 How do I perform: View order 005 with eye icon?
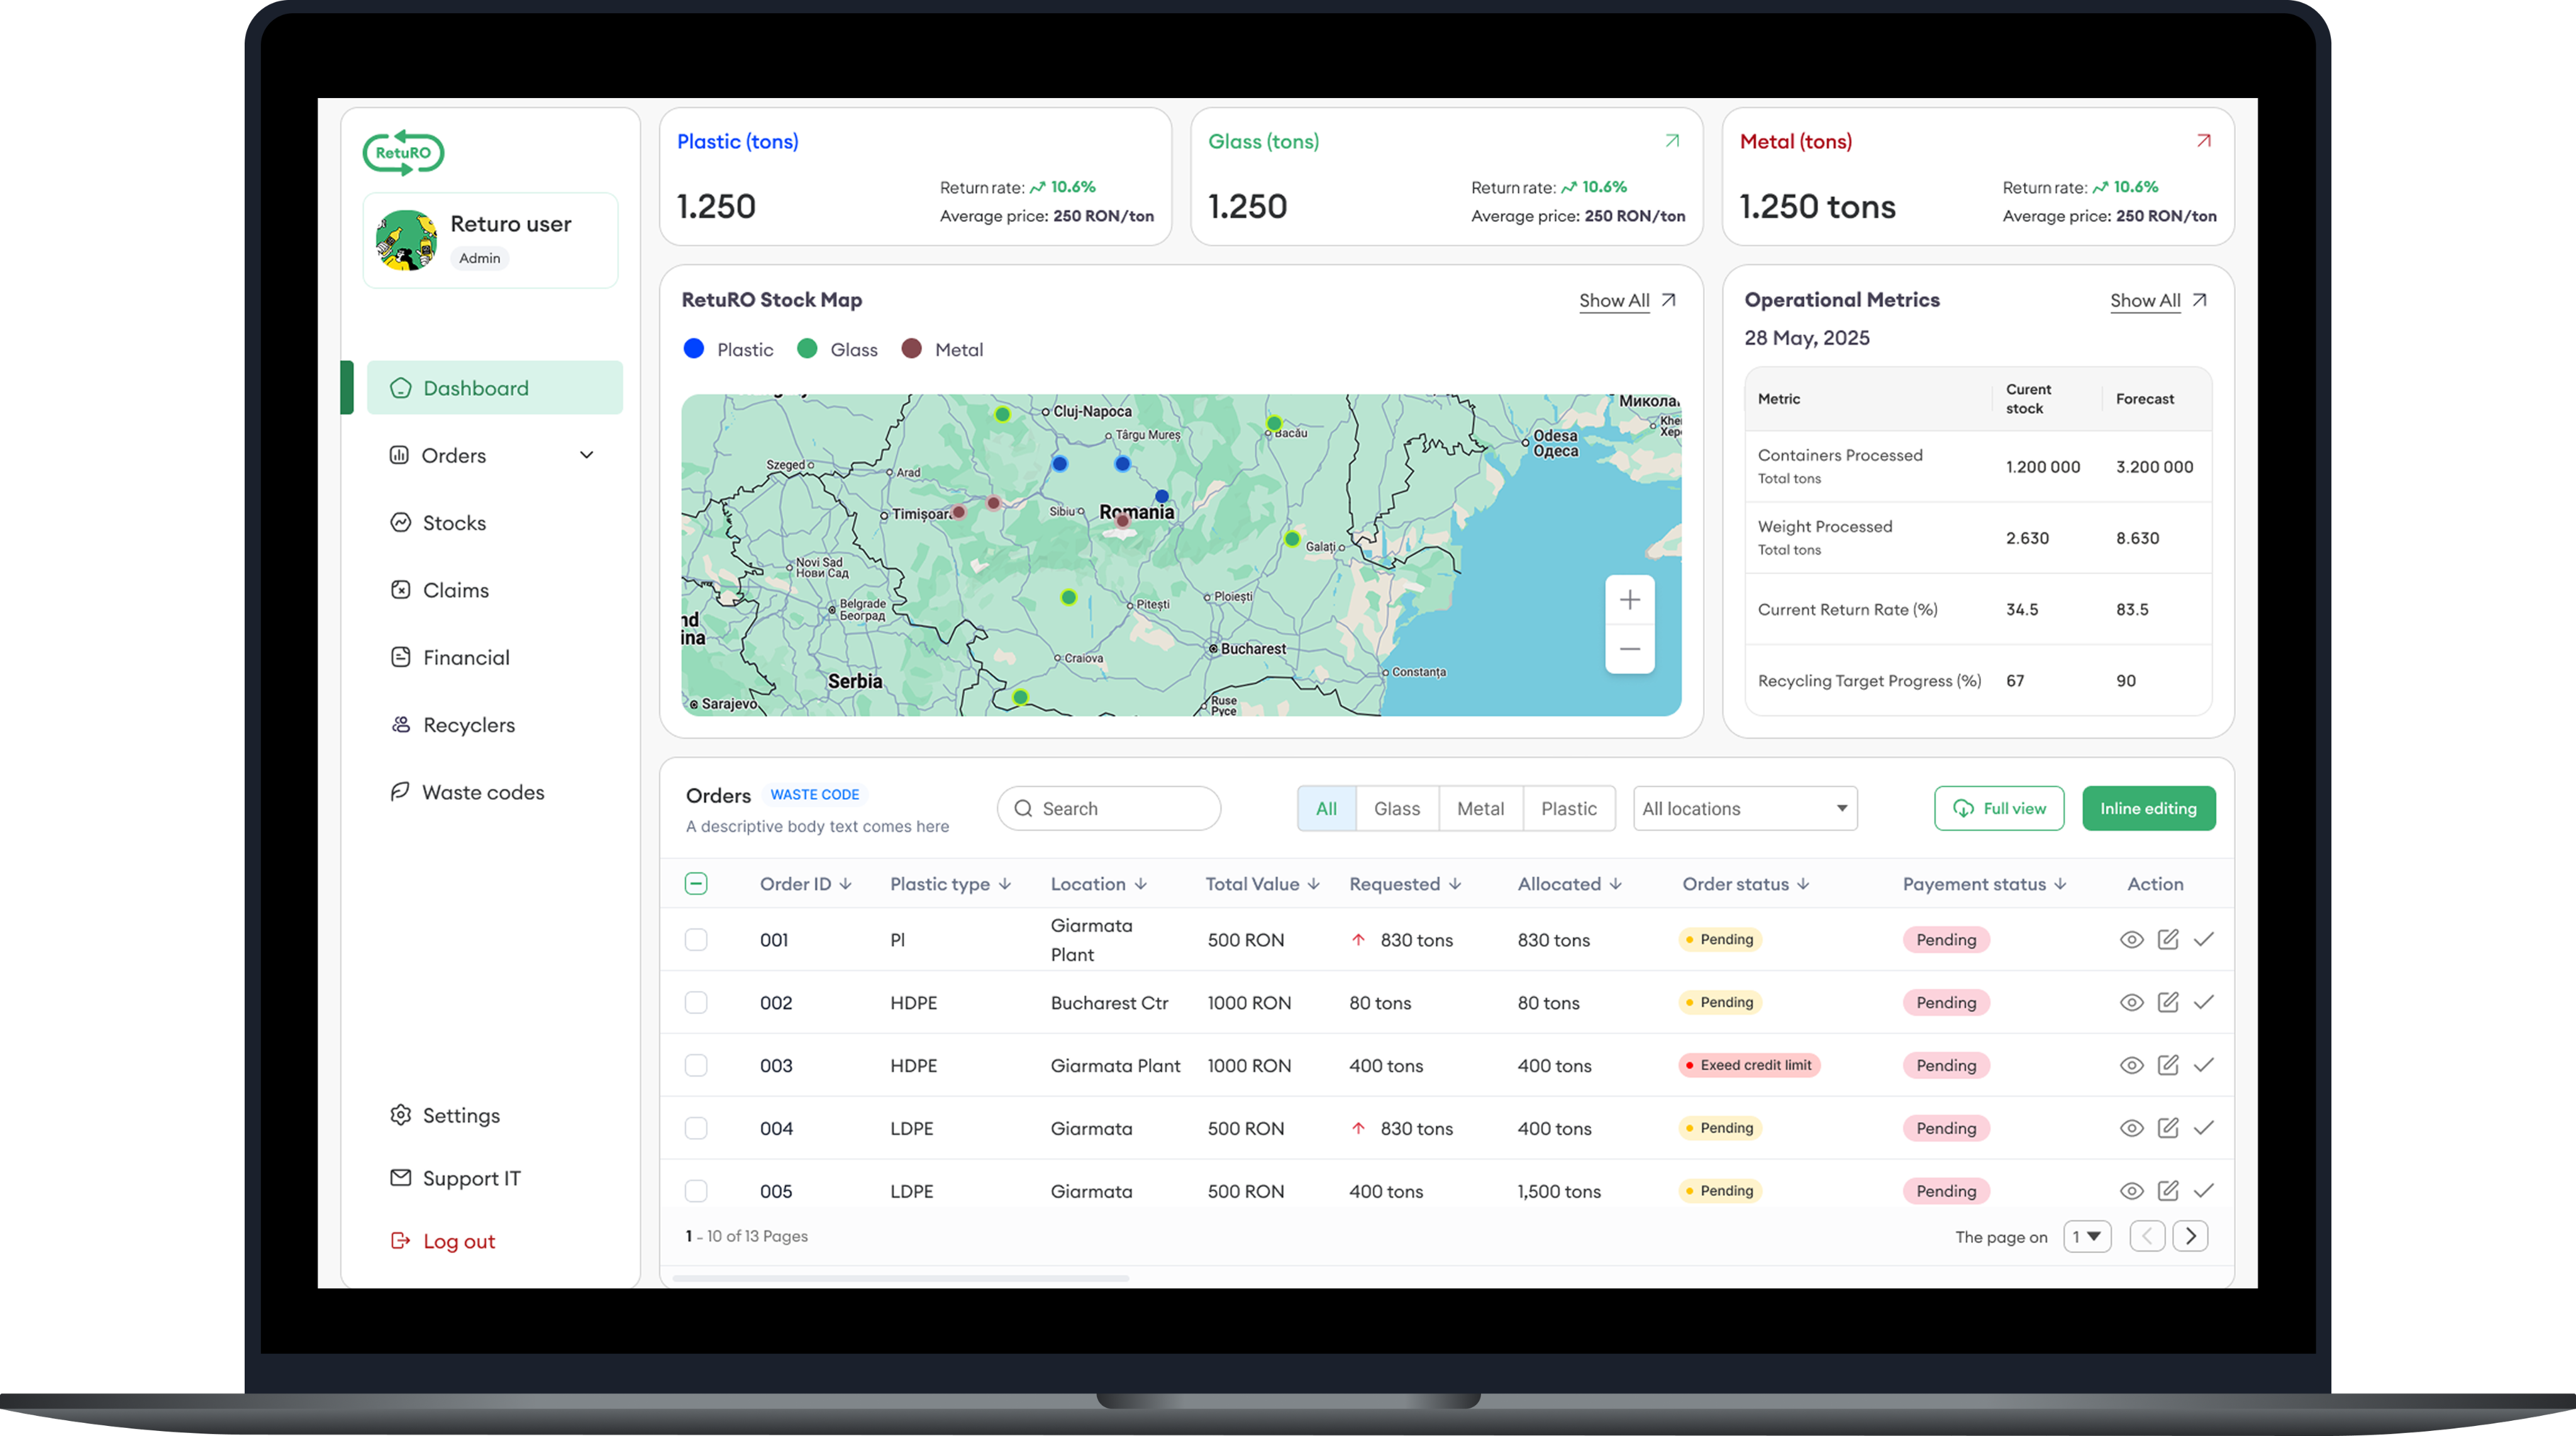pyautogui.click(x=2131, y=1191)
